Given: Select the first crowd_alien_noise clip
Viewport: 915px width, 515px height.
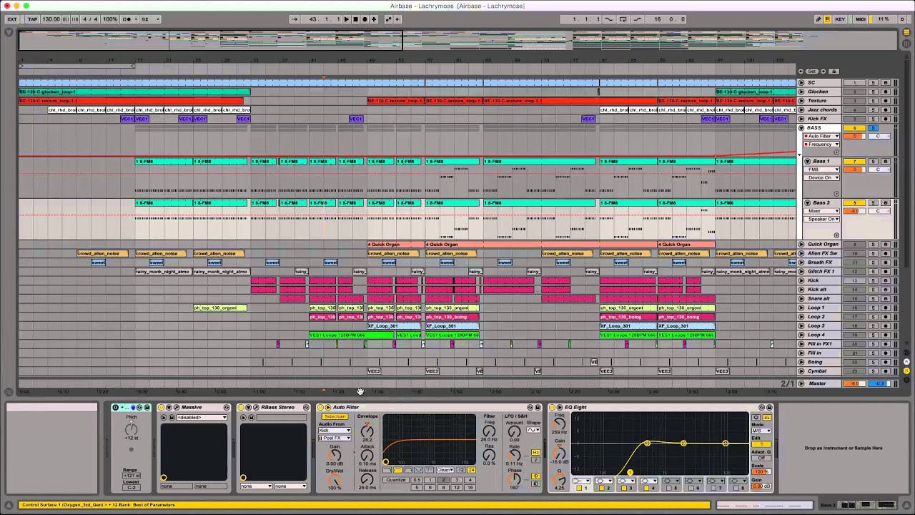Looking at the screenshot, I should 103,253.
